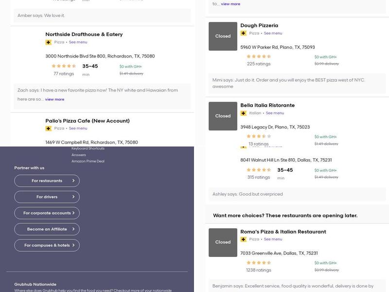
Task: Click the GH+ badge beside Bella Italia Ristorante
Action: [243, 113]
